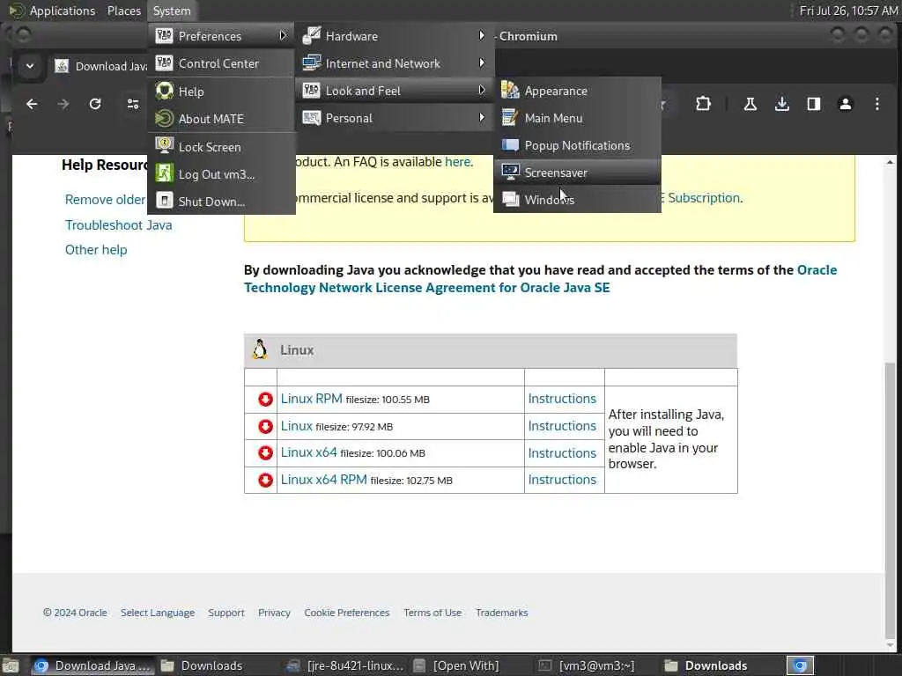Expand the Hardware submenu arrow
The width and height of the screenshot is (902, 676).
[482, 35]
